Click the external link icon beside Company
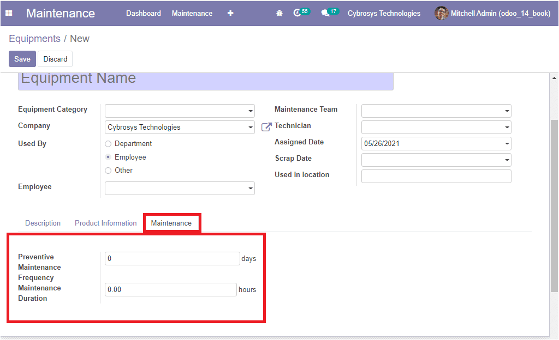This screenshot has width=559, height=340. 266,127
